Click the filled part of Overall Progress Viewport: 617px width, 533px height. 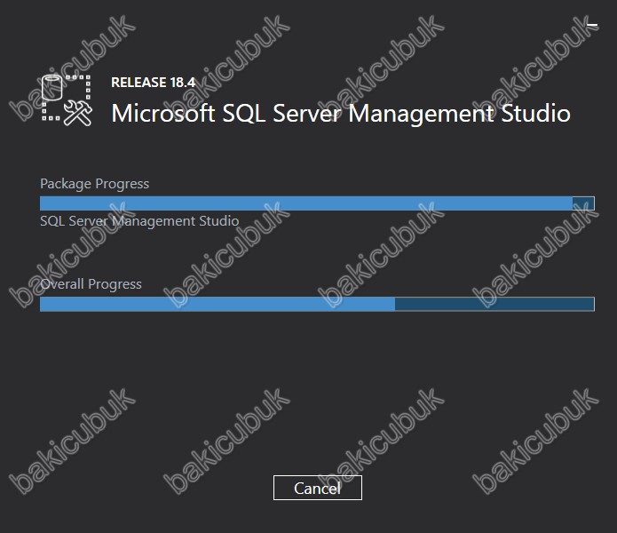(218, 304)
